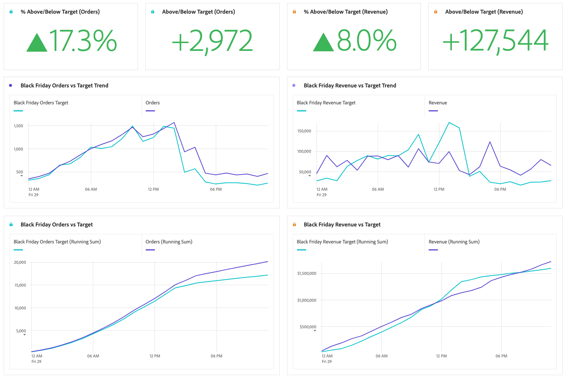Click the '% Above/Below Target (Revenue)' title
The height and width of the screenshot is (381, 567).
pyautogui.click(x=346, y=12)
